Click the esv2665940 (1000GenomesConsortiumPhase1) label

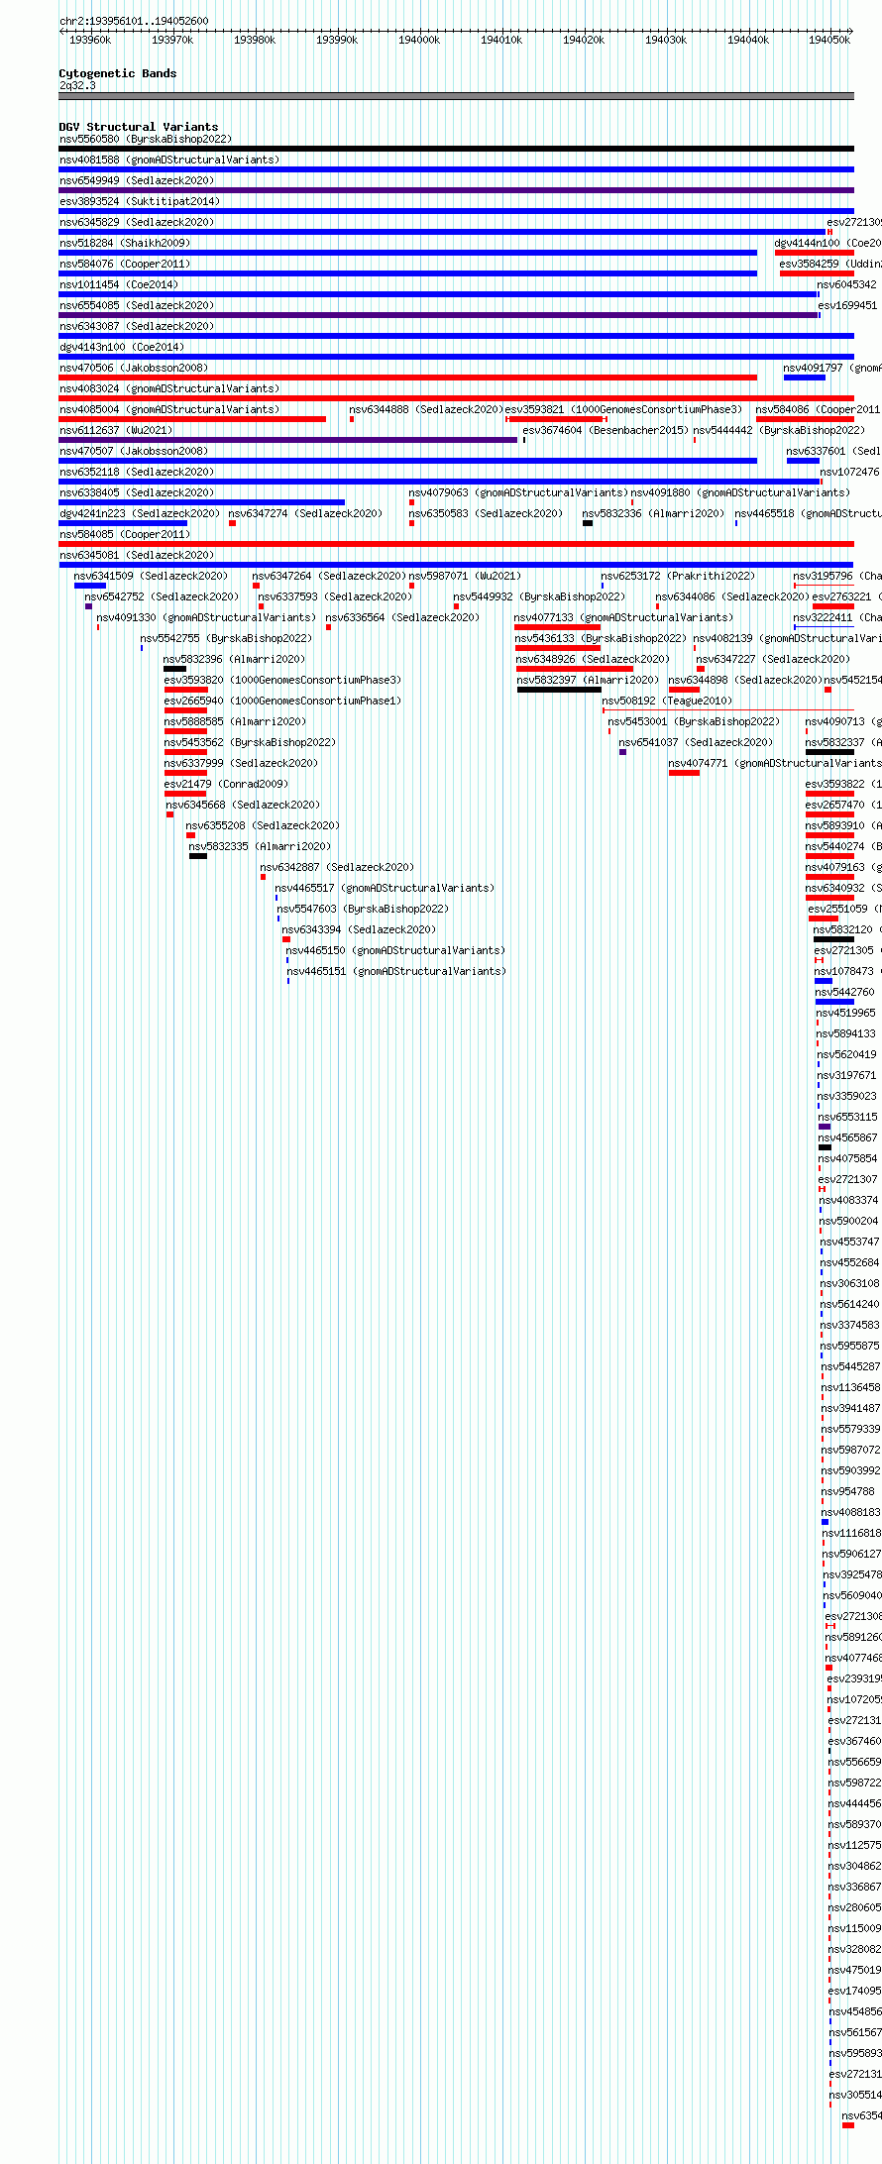click(x=282, y=701)
